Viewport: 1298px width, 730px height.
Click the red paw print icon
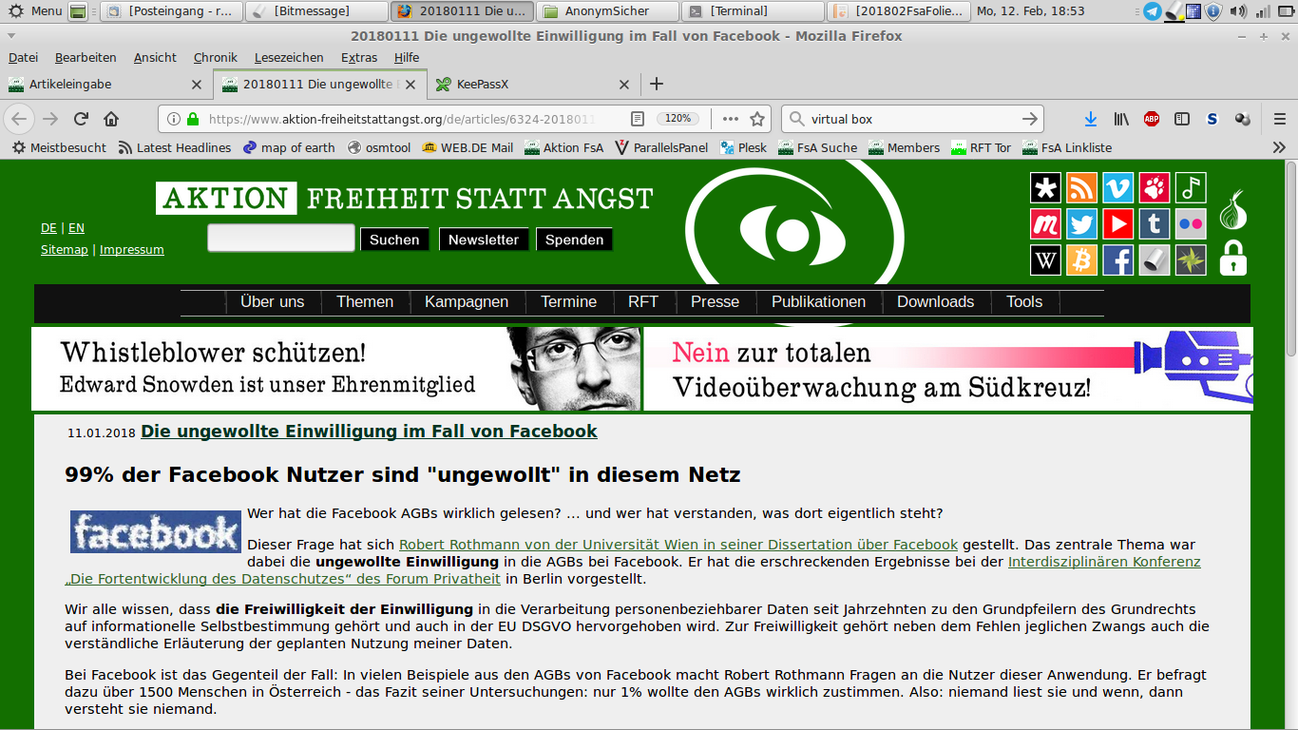tap(1155, 188)
